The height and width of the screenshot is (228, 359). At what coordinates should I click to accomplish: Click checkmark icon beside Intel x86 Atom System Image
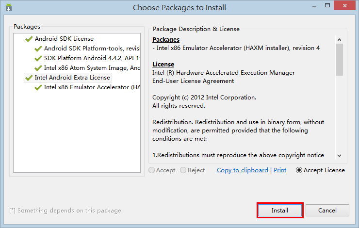click(x=38, y=68)
